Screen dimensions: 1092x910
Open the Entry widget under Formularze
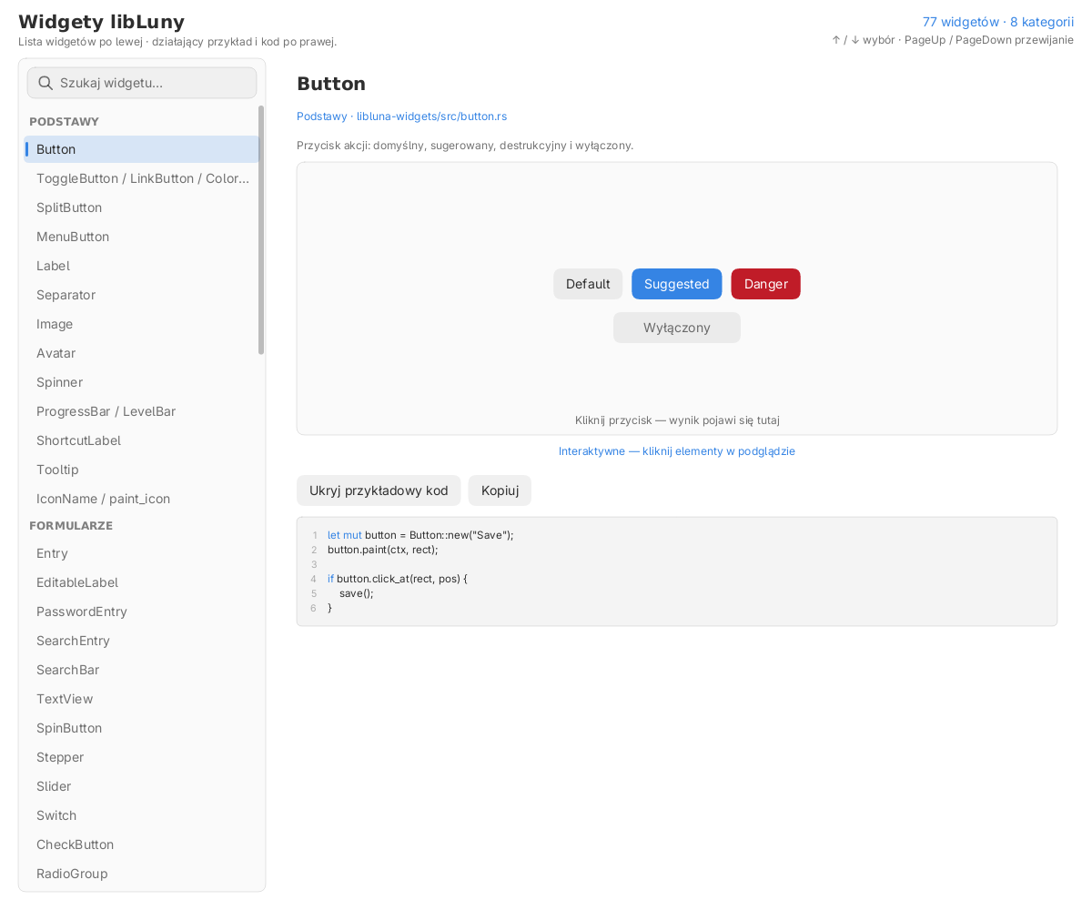(x=141, y=553)
